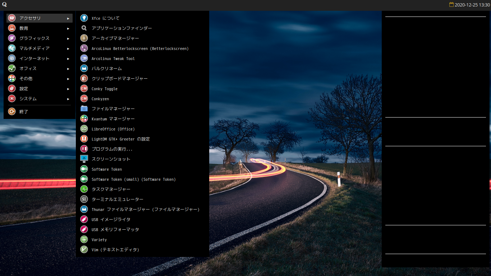491x276 pixels.
Task: Launch タスクマネージャー entry label
Action: tap(111, 189)
